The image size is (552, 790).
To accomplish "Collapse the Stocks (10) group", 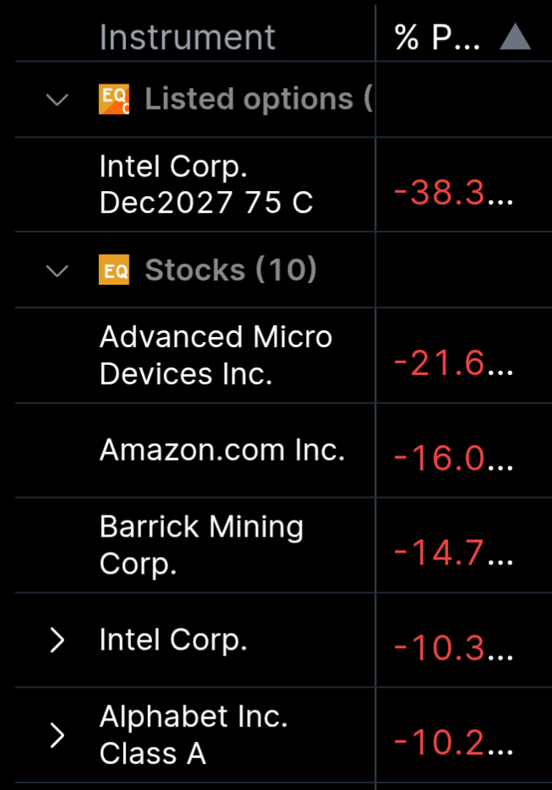I will point(57,270).
